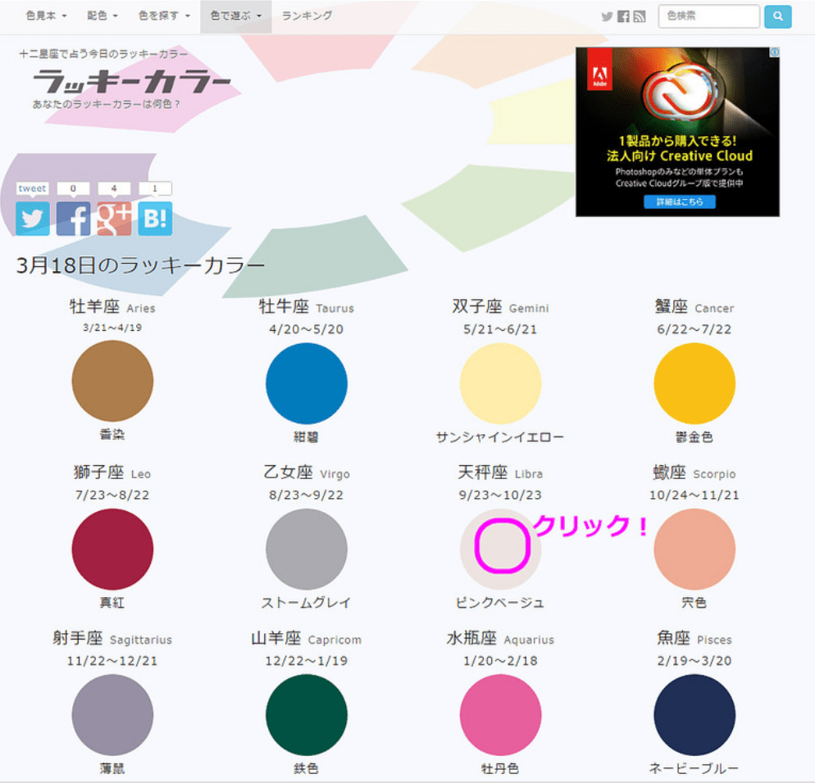Open the Adobe Creative Cloud ad banner
The image size is (815, 783).
pos(677,132)
